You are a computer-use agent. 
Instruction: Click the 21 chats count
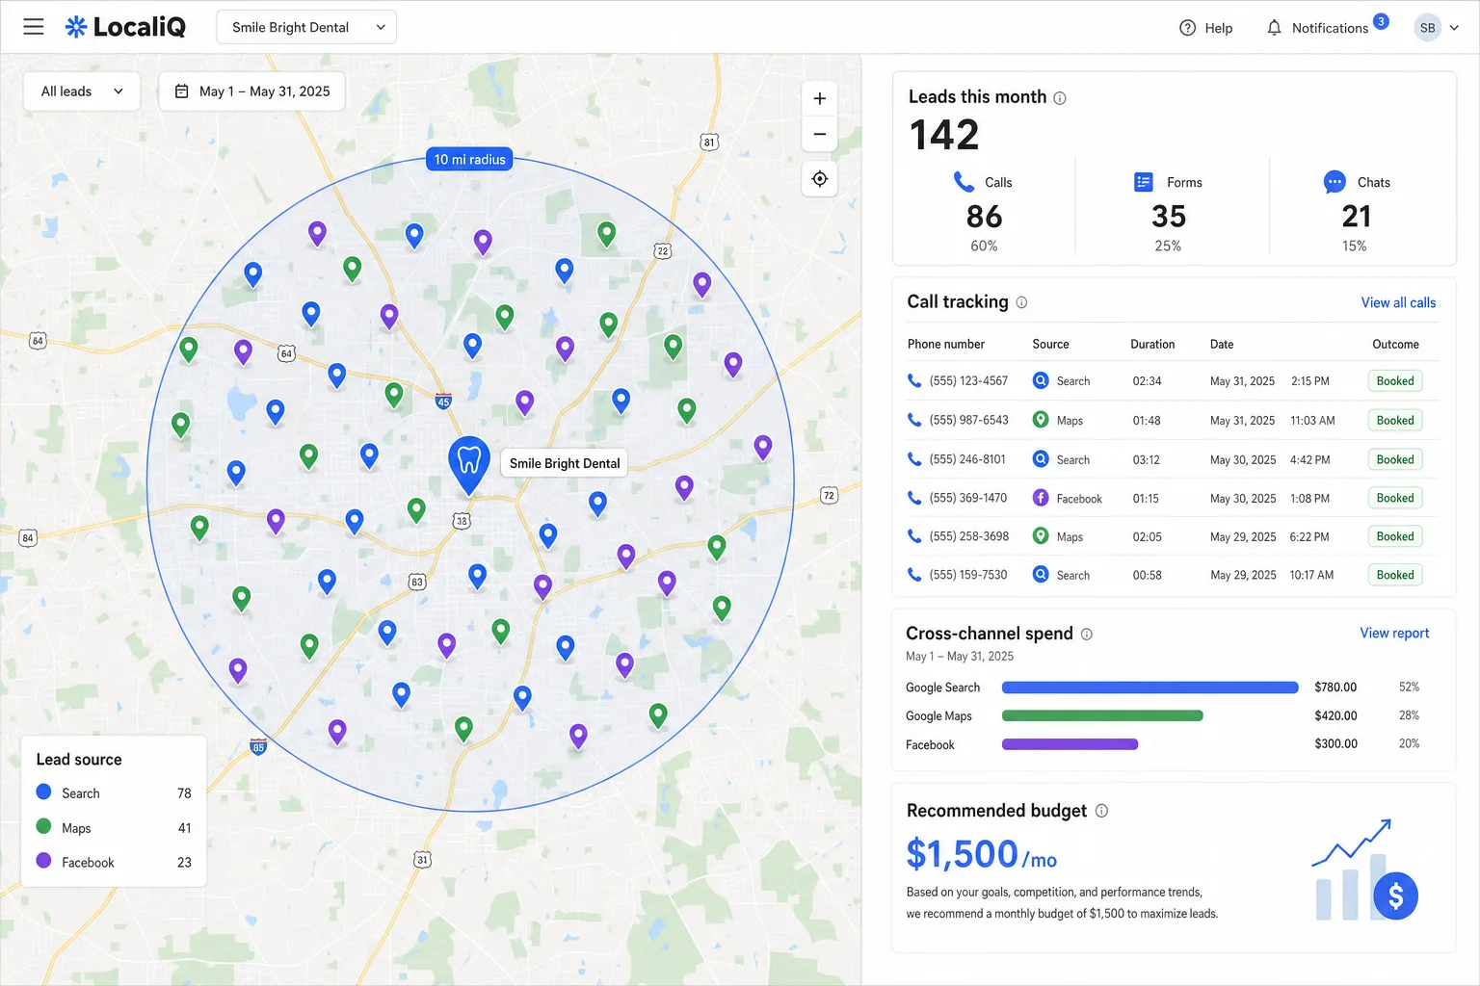pyautogui.click(x=1356, y=217)
